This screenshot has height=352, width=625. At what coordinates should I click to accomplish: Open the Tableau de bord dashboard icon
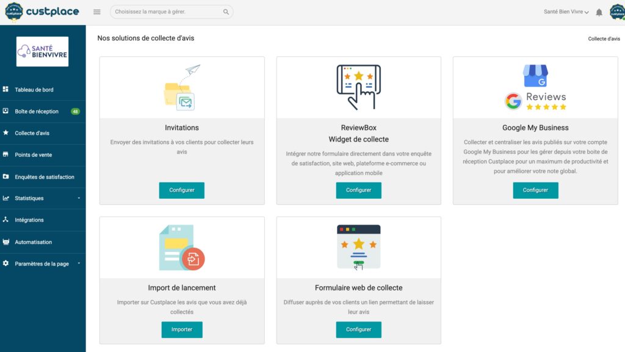tap(7, 90)
